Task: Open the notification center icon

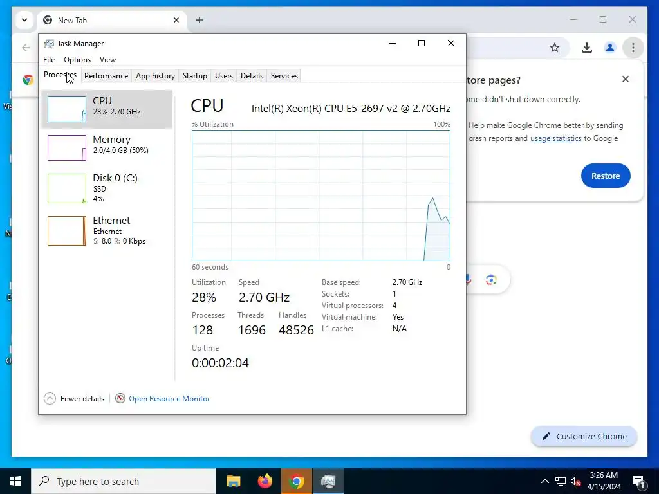Action: [x=639, y=481]
